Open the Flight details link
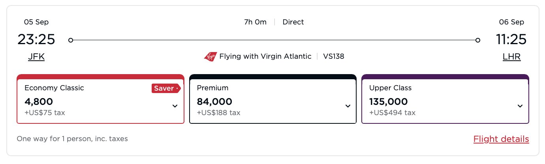This screenshot has width=545, height=164. tap(501, 139)
